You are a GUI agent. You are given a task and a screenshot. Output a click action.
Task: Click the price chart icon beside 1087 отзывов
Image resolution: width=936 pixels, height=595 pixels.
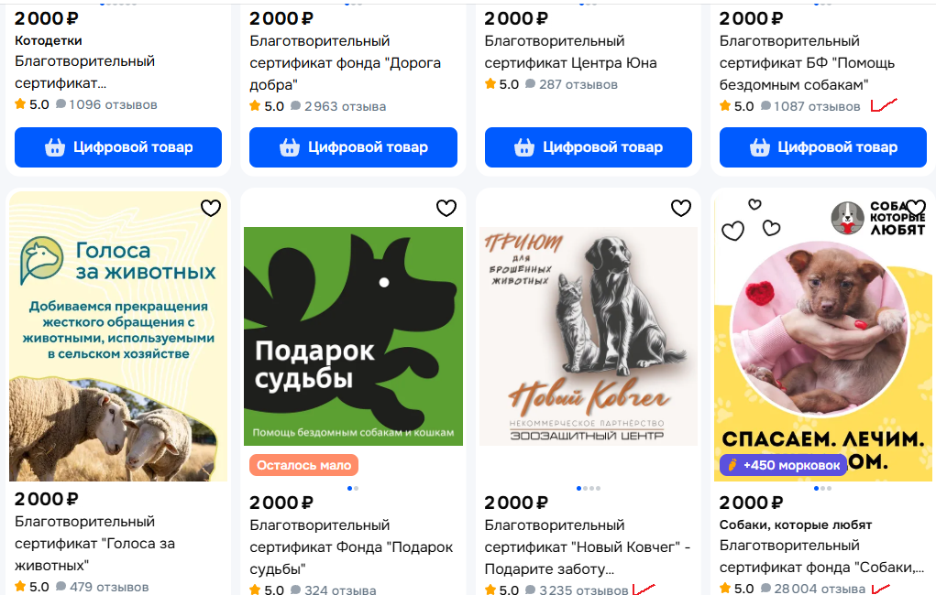pos(883,106)
